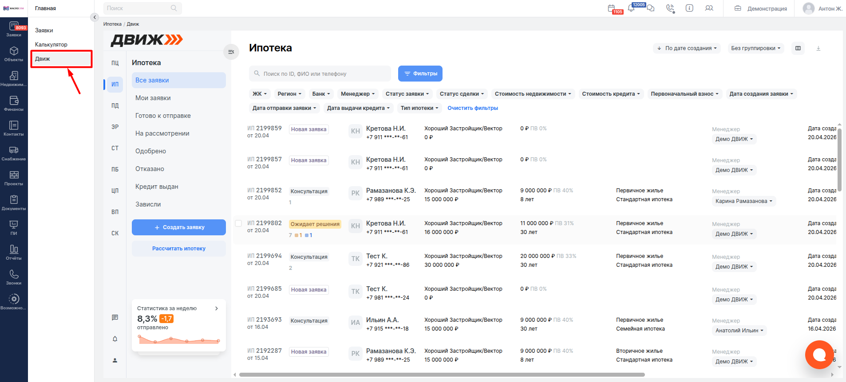This screenshot has height=382, width=846.
Task: Click the notifications bell with 12005 badge
Action: (631, 8)
